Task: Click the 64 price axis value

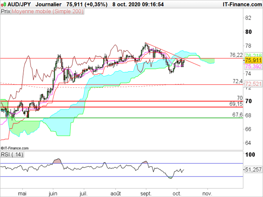Action: [248, 143]
